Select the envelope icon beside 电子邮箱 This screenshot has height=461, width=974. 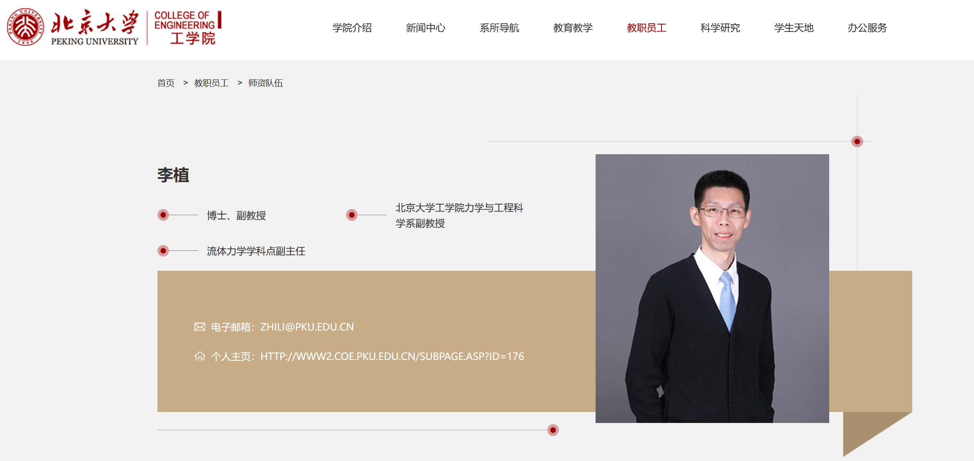200,326
